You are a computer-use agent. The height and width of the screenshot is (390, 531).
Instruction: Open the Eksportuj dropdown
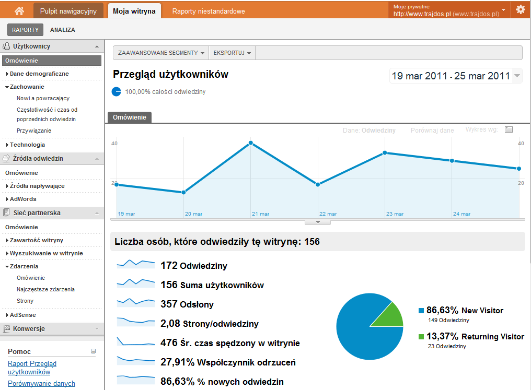point(232,53)
